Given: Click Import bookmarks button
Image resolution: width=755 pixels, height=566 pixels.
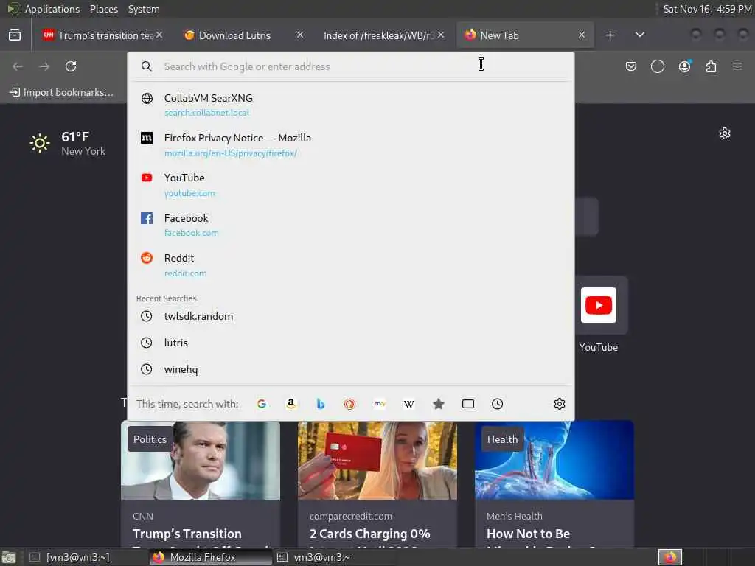Looking at the screenshot, I should point(62,92).
